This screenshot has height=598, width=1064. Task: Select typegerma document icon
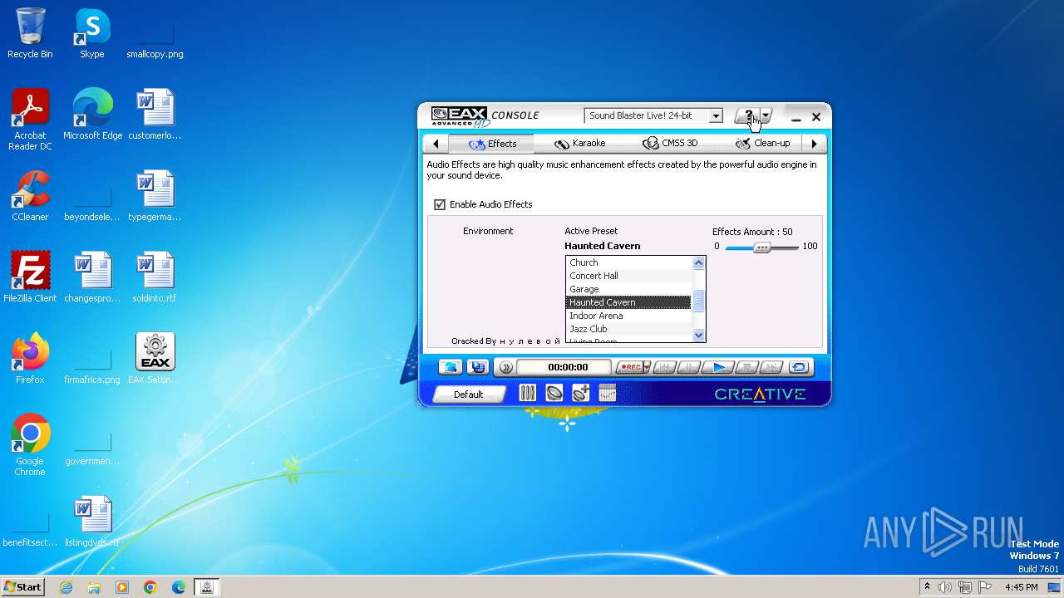click(x=155, y=196)
